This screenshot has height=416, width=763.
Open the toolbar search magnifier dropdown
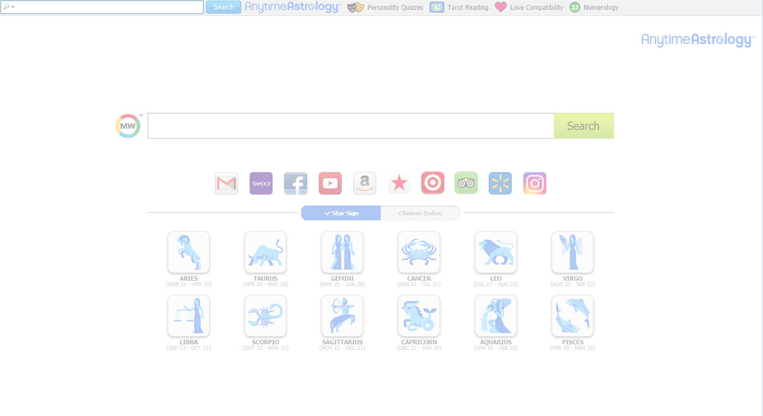pyautogui.click(x=8, y=7)
